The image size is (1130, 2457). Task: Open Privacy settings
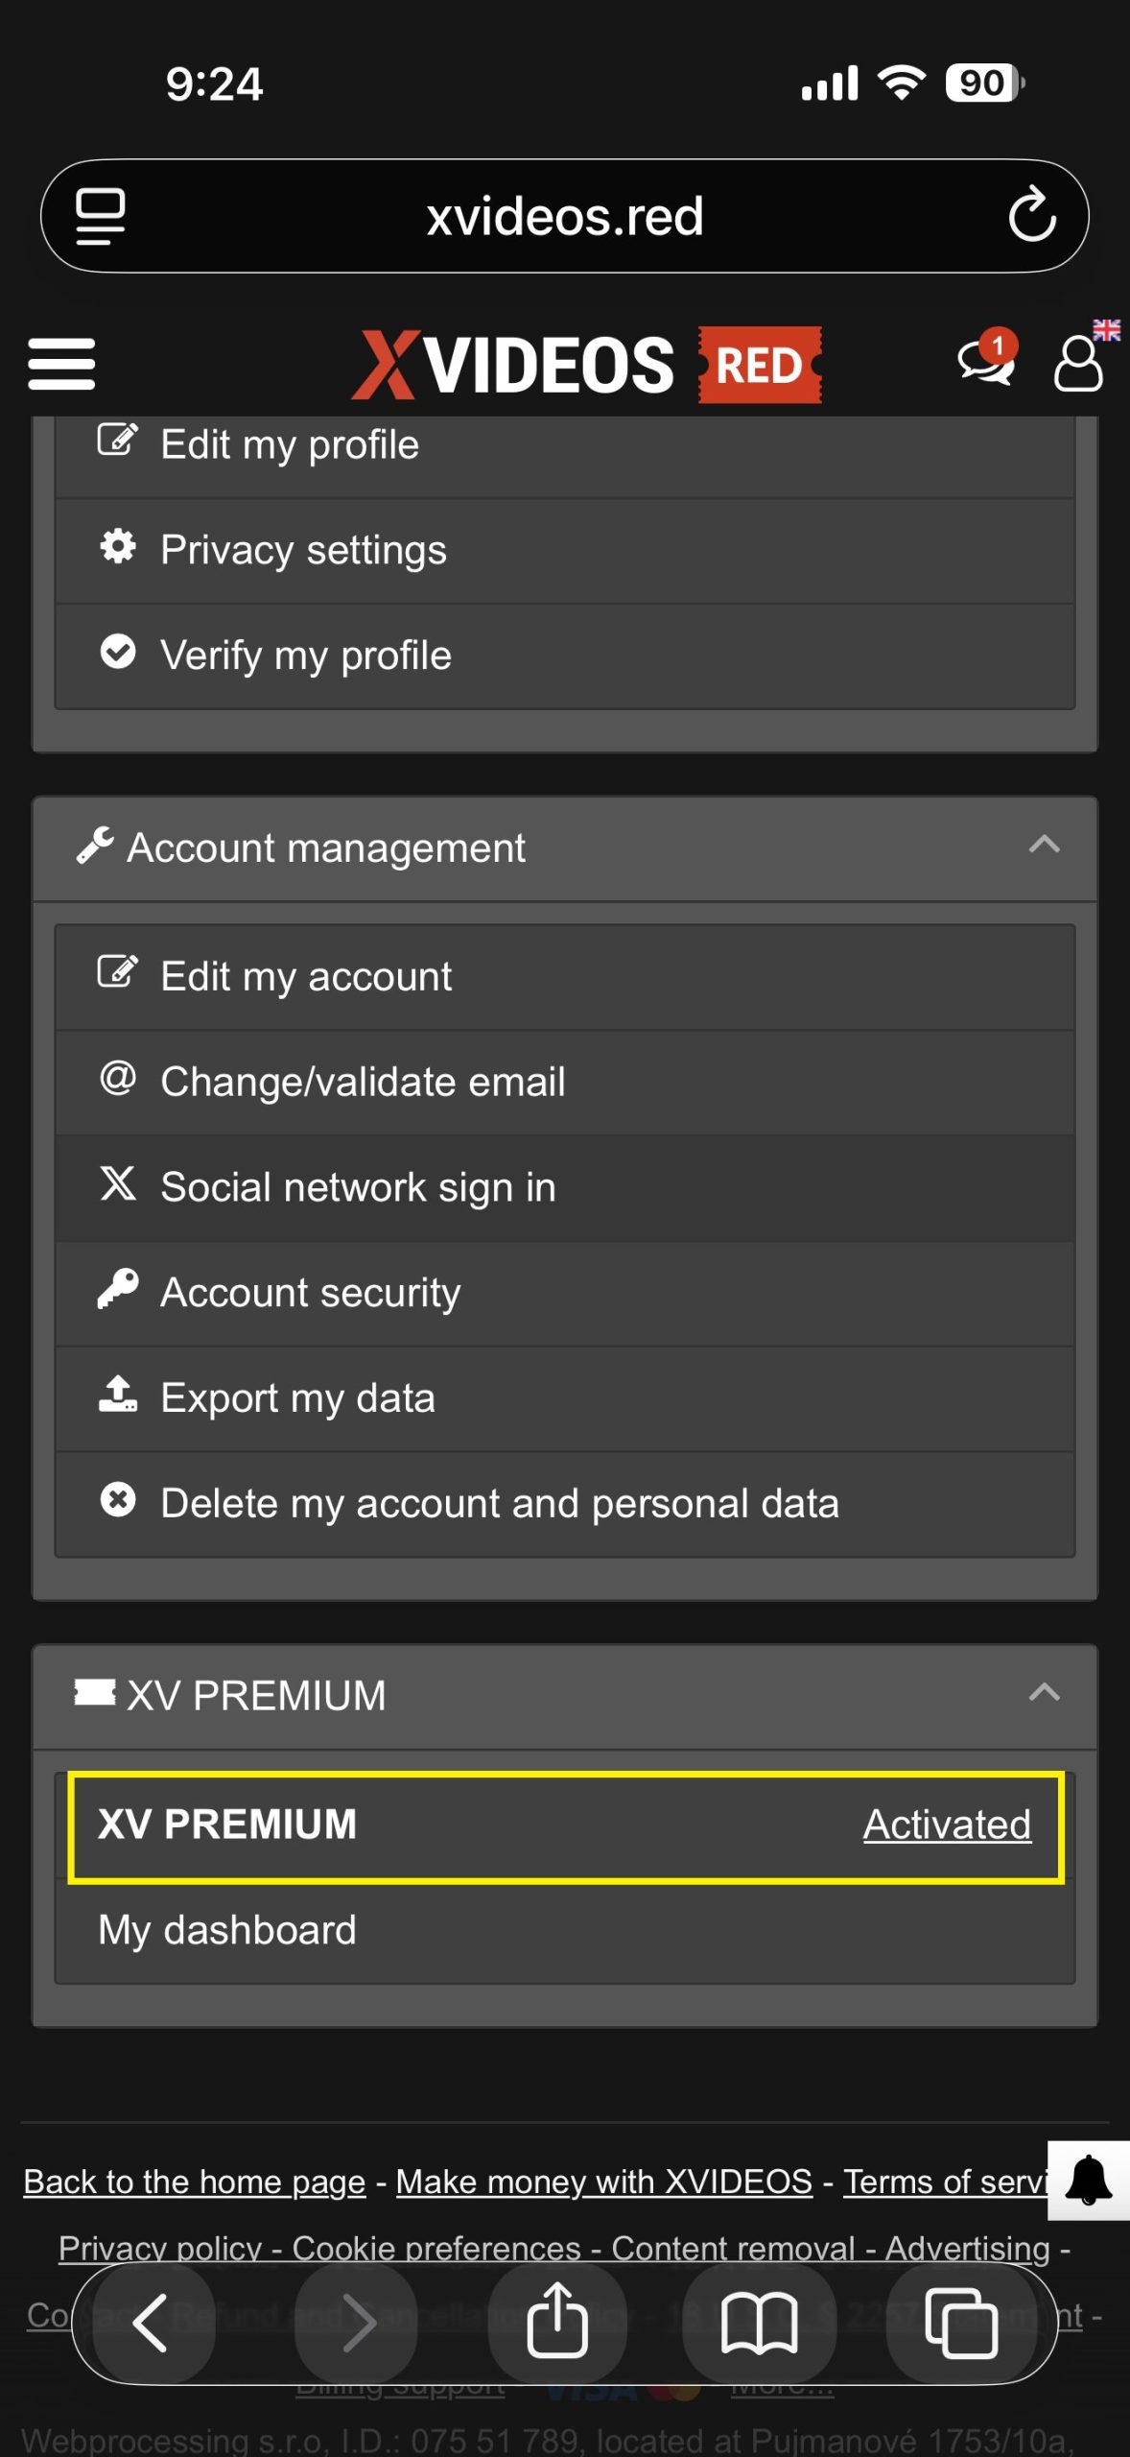point(564,551)
